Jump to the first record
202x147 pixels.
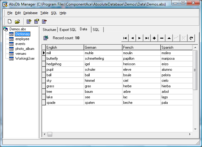click(x=125, y=38)
